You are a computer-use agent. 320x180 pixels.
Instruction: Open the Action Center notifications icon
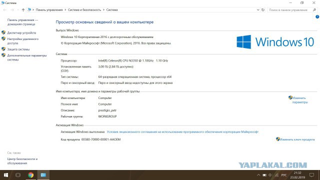pyautogui.click(x=311, y=175)
